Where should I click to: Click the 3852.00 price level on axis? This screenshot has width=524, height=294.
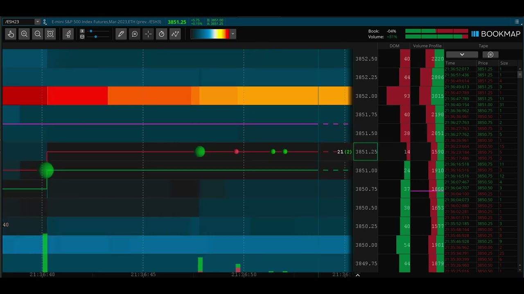point(366,96)
